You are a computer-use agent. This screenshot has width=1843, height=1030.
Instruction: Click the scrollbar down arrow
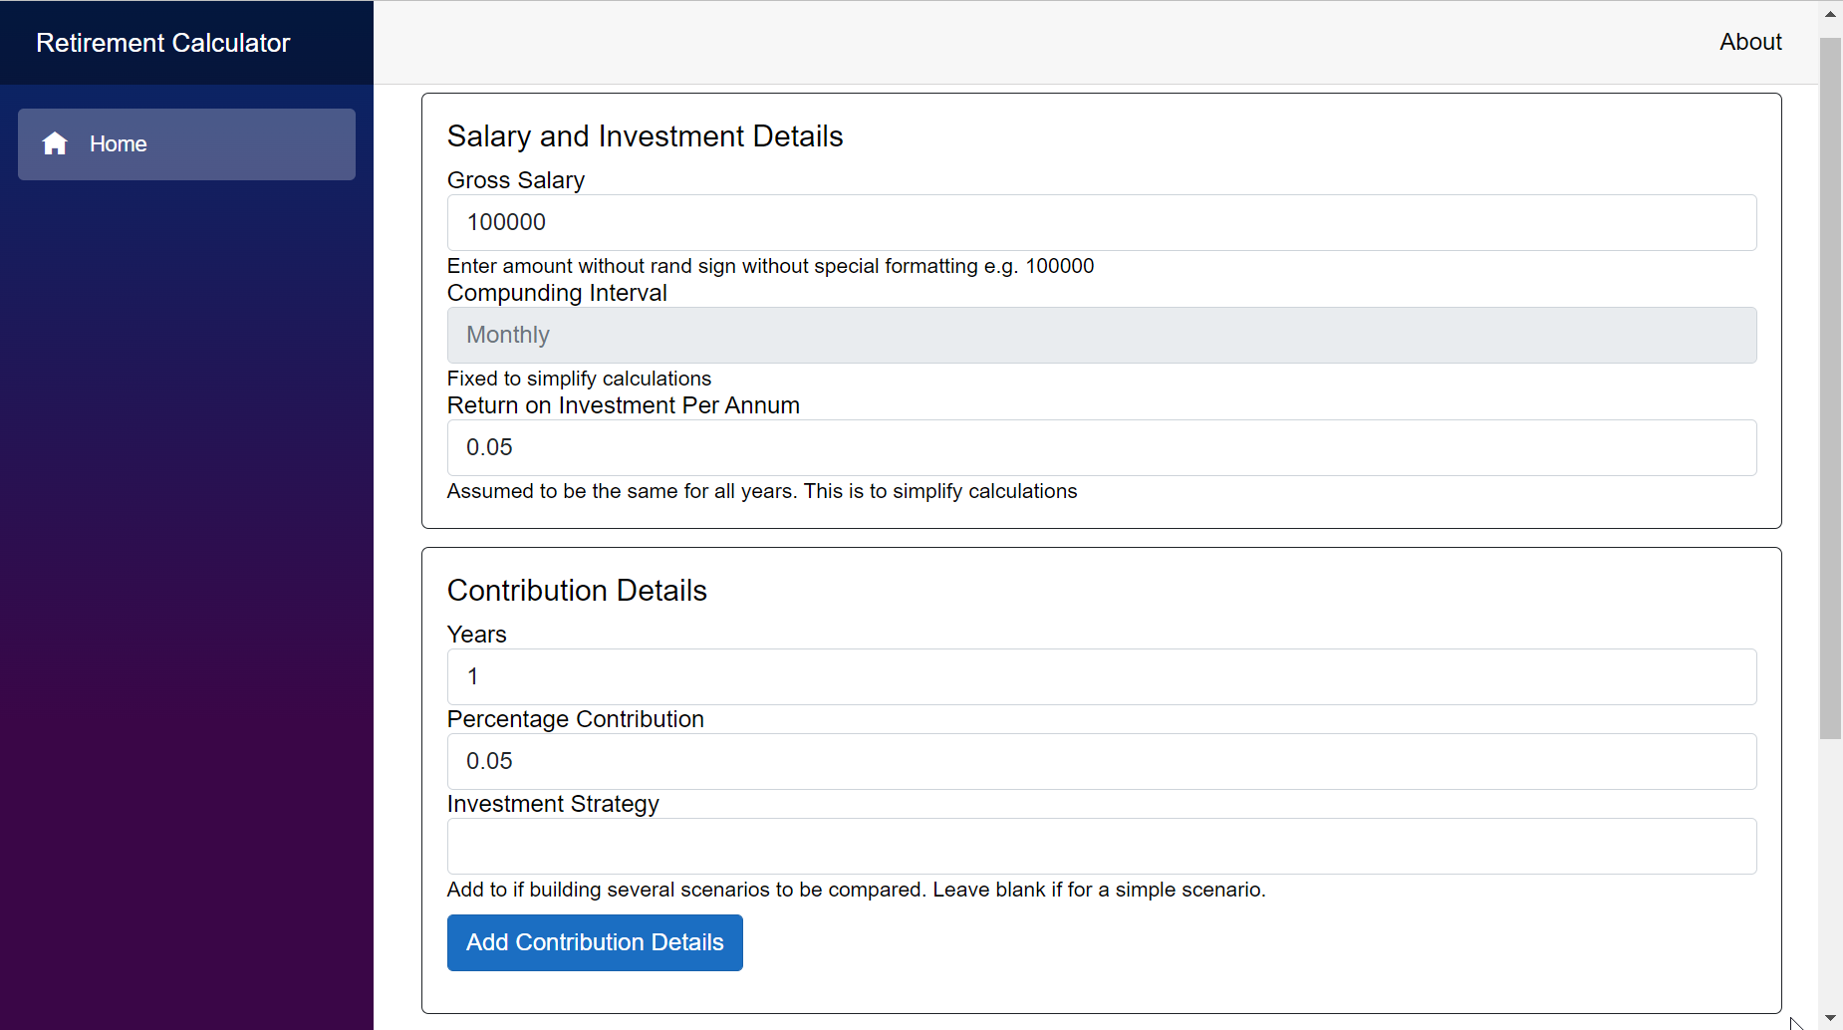(x=1830, y=1018)
